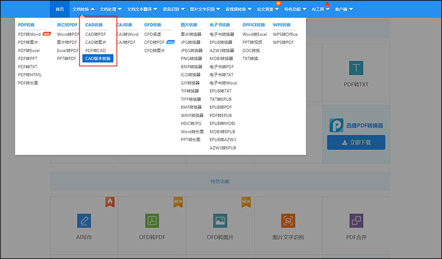Expand the 客户端 dropdown
442x259 pixels.
(344, 9)
